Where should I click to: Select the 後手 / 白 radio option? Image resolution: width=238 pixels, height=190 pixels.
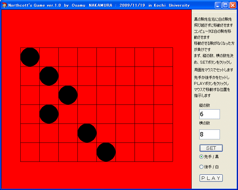(x=209, y=167)
